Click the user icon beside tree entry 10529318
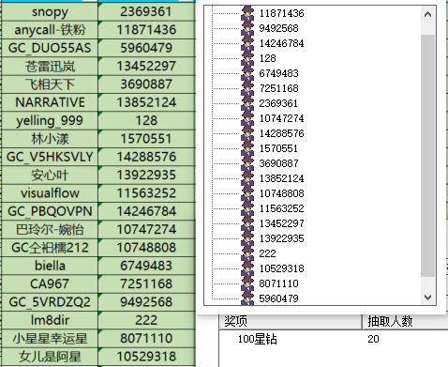 pyautogui.click(x=247, y=268)
